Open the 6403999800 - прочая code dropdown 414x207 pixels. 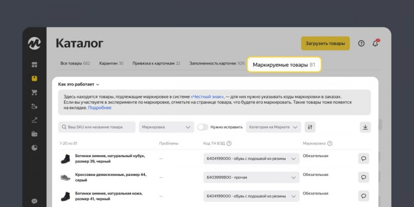[x=251, y=177]
